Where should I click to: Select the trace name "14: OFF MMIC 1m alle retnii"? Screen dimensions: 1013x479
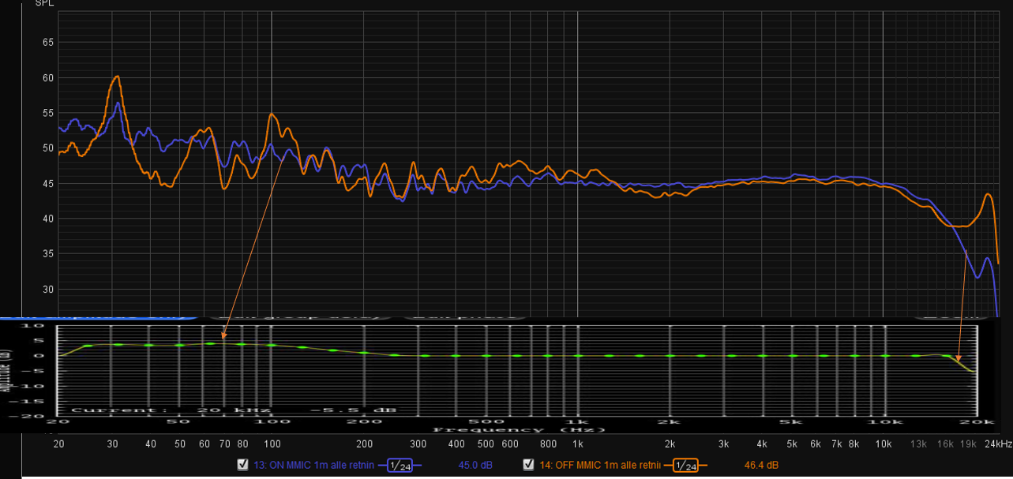click(x=598, y=465)
